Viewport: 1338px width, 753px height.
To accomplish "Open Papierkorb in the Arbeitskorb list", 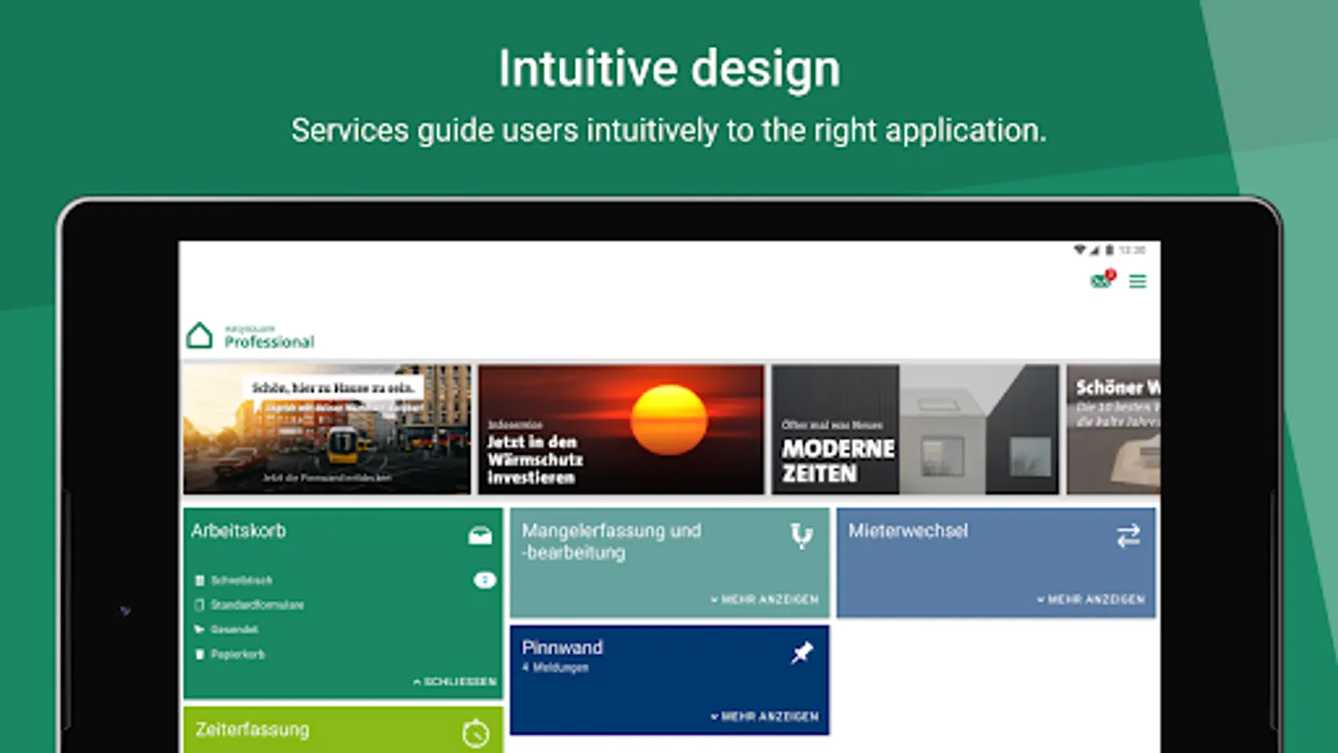I will [x=237, y=654].
